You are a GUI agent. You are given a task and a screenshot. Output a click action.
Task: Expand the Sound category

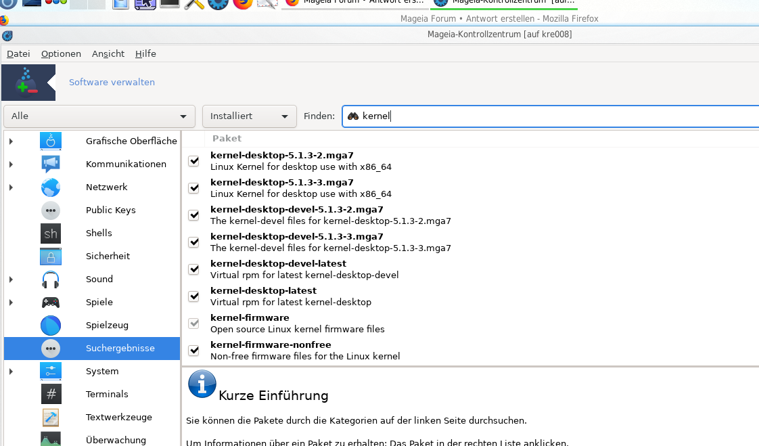pyautogui.click(x=11, y=280)
